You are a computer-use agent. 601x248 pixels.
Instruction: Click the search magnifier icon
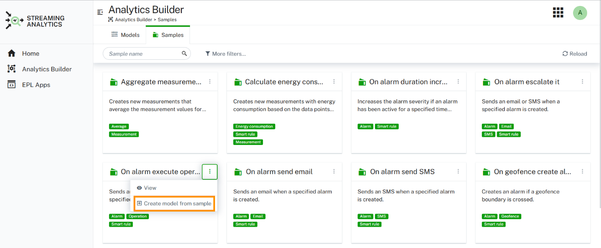pyautogui.click(x=184, y=54)
